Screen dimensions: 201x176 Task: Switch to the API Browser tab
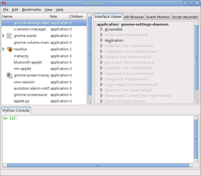click(134, 17)
